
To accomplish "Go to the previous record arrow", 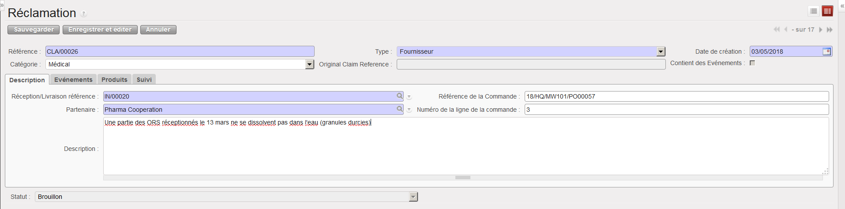I will coord(786,29).
